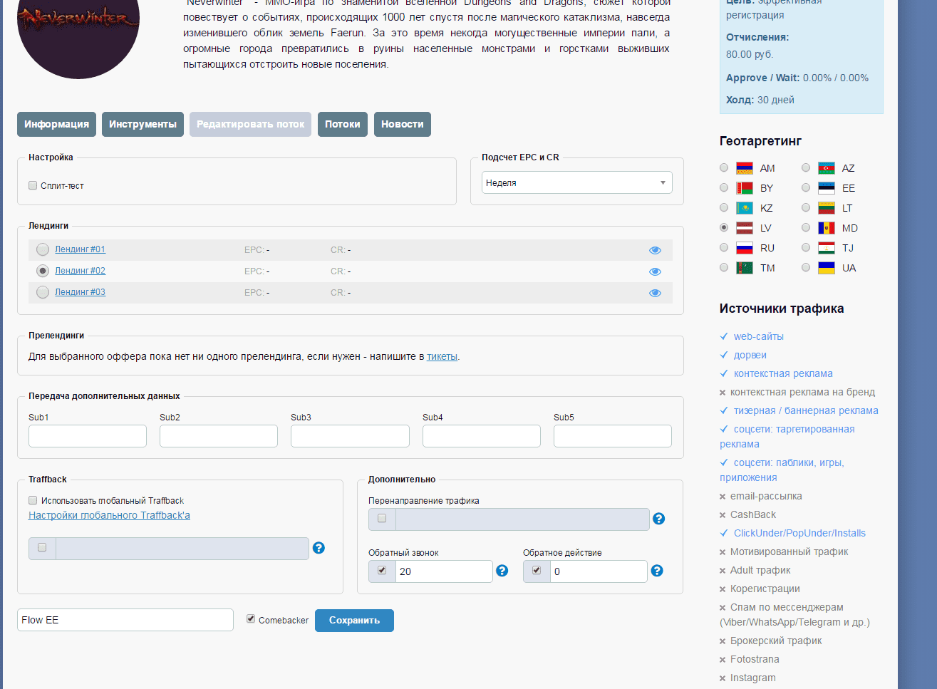Click the MD Moldova flag icon
The image size is (937, 689).
pyautogui.click(x=826, y=228)
